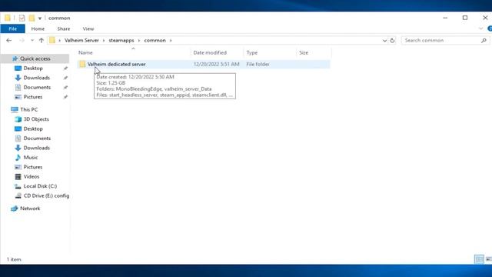Click the window's folder system icon
This screenshot has width=492, height=277.
[x=7, y=18]
